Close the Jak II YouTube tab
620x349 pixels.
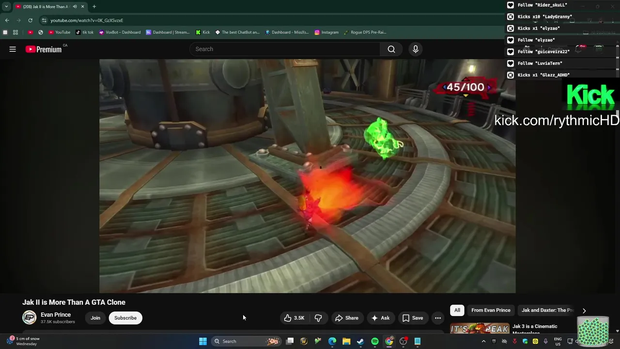pyautogui.click(x=83, y=6)
